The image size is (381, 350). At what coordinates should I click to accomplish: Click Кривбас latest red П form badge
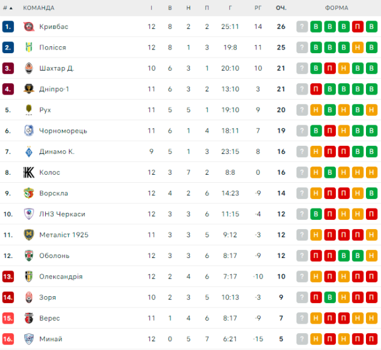coord(358,26)
